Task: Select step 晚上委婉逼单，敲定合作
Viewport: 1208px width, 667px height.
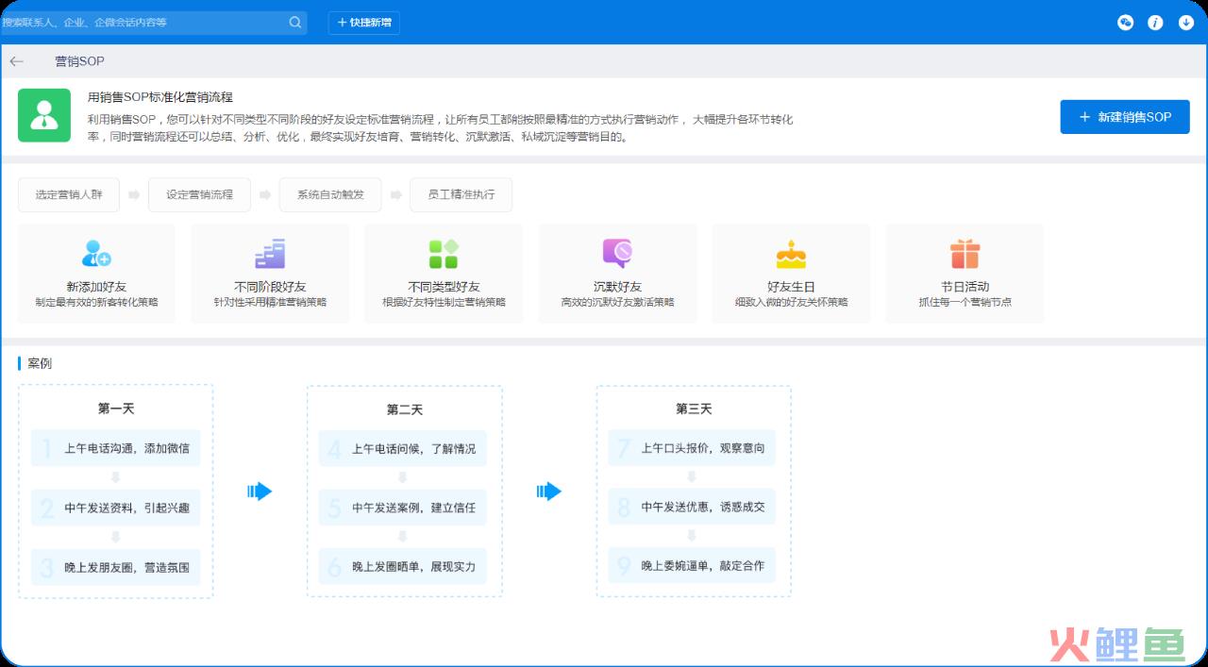Action: coord(692,566)
